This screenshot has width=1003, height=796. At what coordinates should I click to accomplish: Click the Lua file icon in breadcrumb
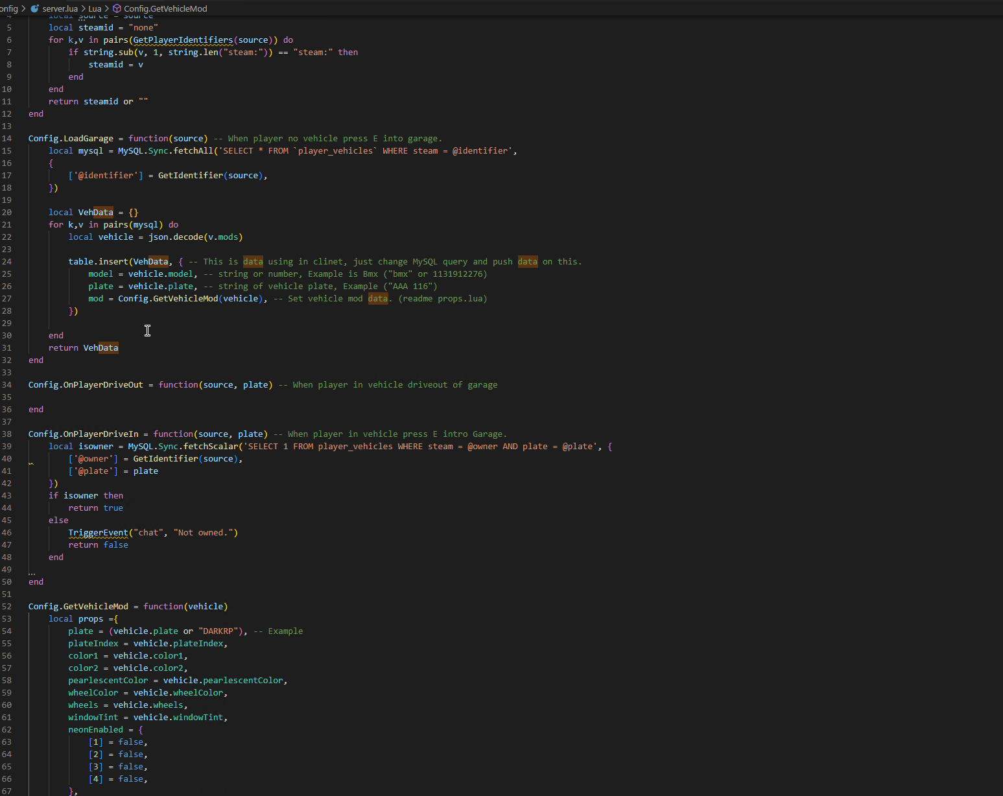[35, 8]
